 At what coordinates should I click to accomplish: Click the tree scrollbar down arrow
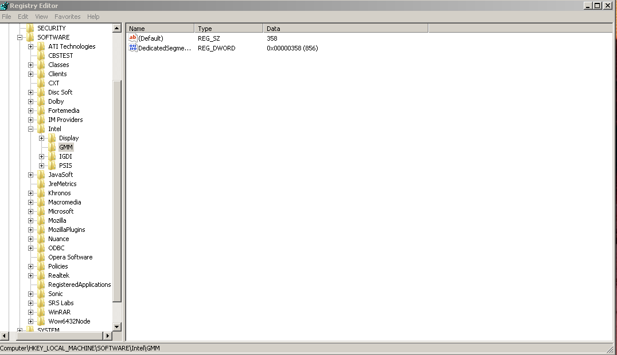(117, 326)
